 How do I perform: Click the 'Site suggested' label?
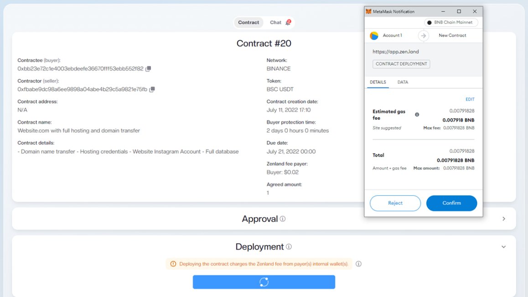(x=387, y=128)
